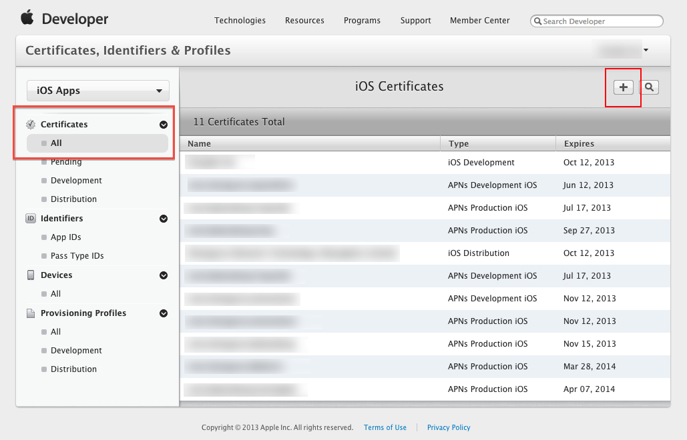
Task: Focus the Search Developer field
Action: [x=596, y=21]
